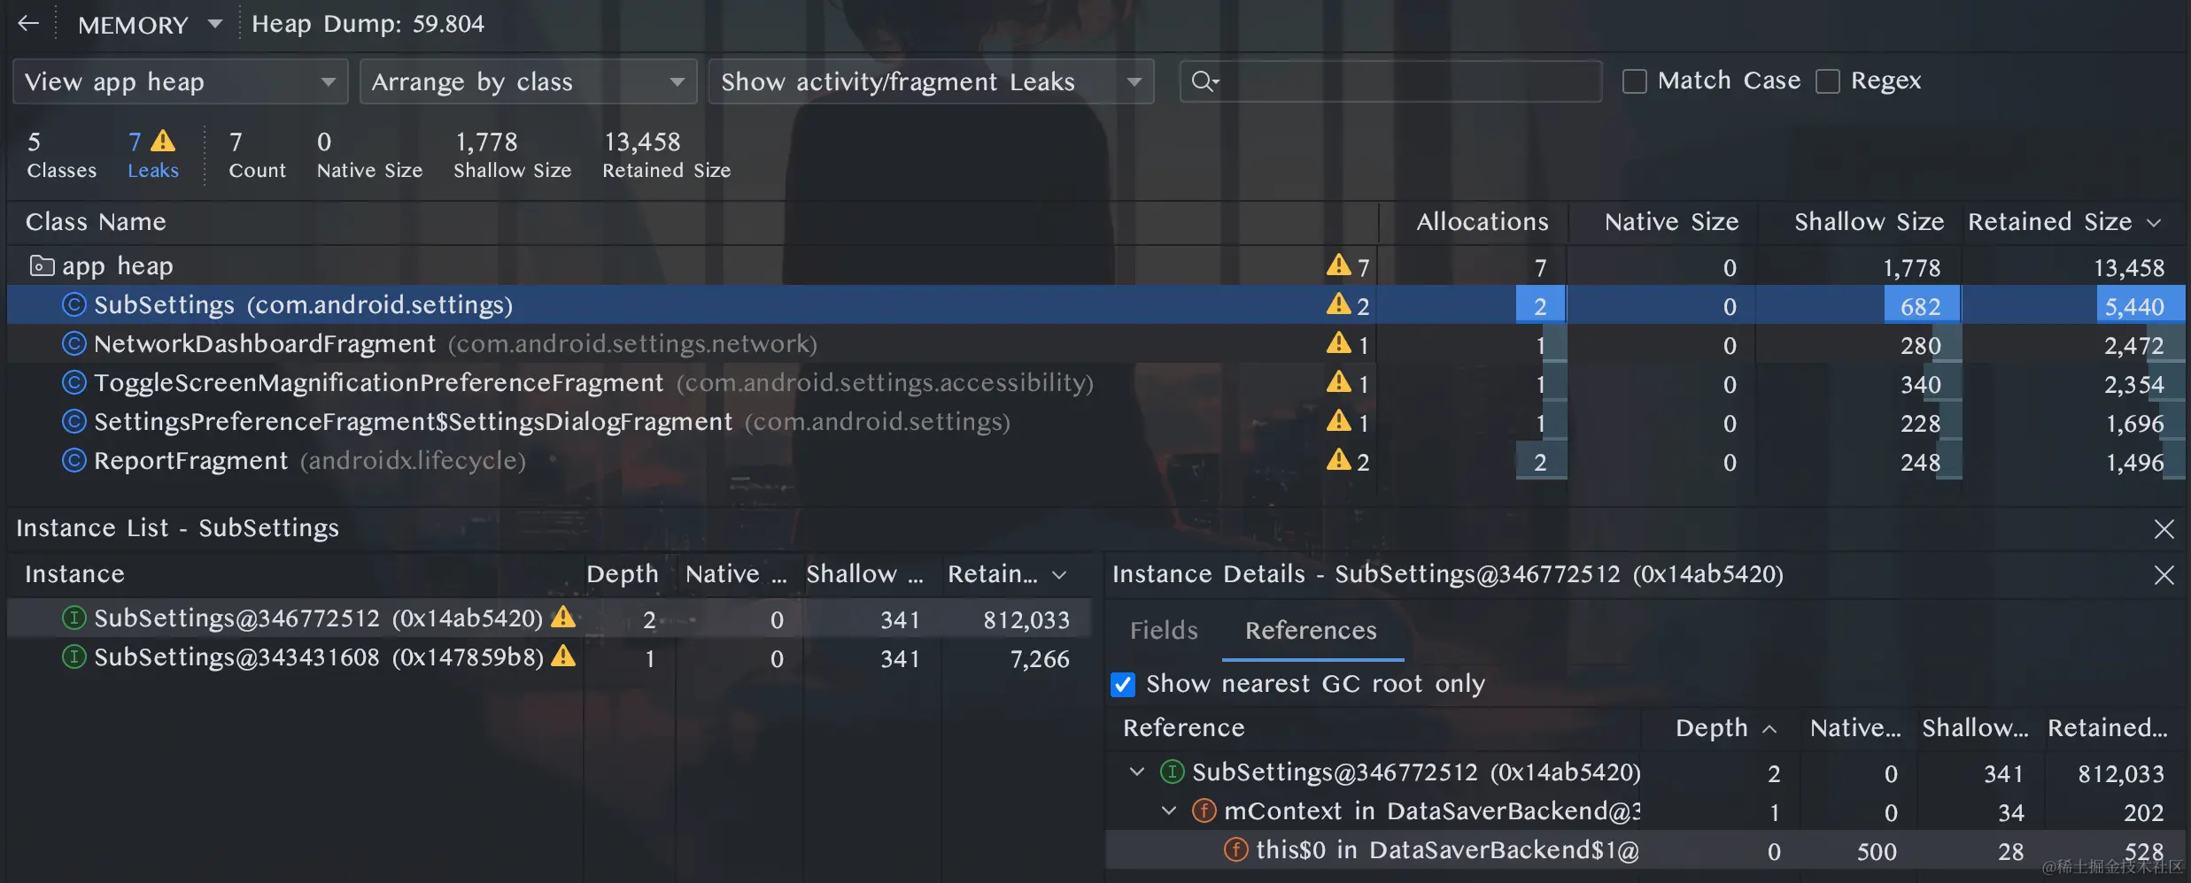Collapse the mContext in DataSaverBackend node
The height and width of the screenshot is (883, 2191).
point(1169,811)
